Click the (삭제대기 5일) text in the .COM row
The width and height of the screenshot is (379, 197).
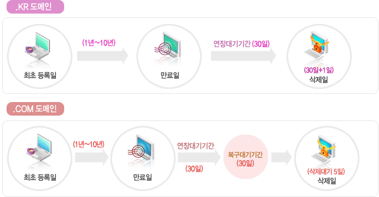[x=326, y=171]
